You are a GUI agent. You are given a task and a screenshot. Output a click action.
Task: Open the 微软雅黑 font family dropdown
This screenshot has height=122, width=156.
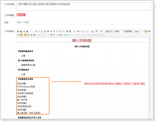click(x=129, y=32)
